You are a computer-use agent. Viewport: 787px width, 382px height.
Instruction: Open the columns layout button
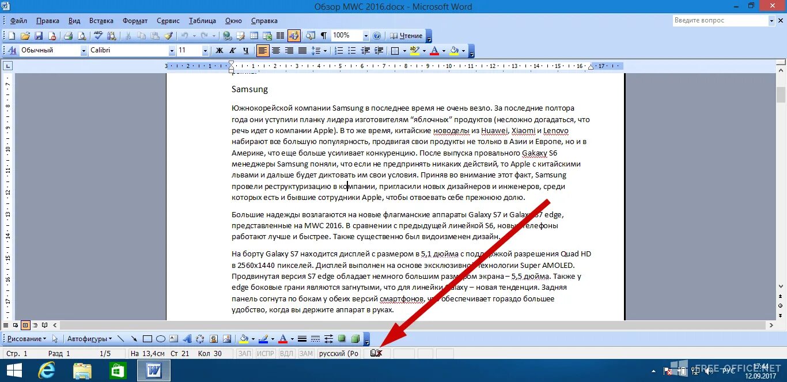(x=280, y=36)
